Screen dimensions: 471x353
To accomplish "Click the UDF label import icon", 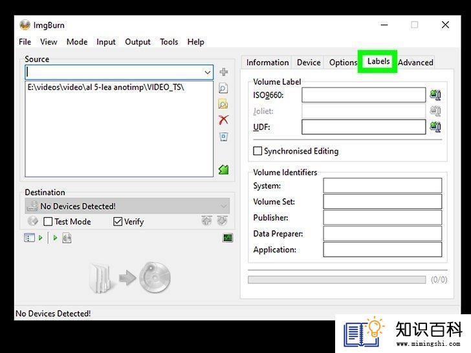I will coord(435,127).
